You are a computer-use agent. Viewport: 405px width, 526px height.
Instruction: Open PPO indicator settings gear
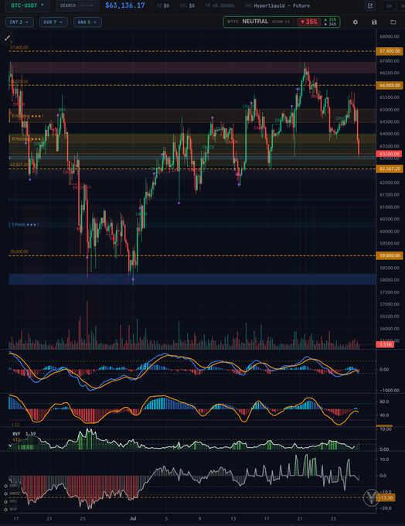pyautogui.click(x=5, y=501)
